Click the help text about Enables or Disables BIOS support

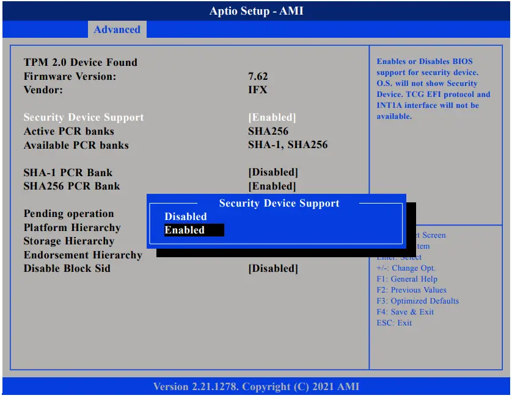click(433, 88)
